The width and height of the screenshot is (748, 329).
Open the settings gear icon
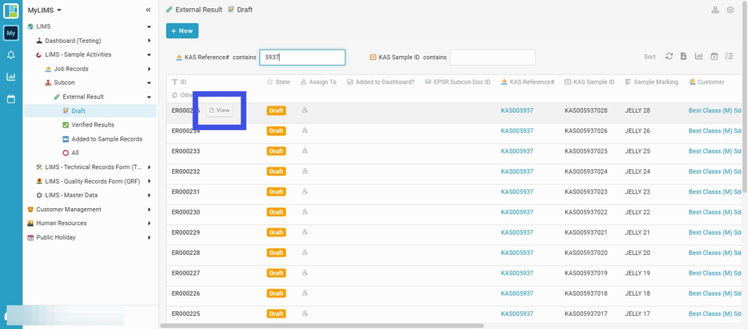730,10
